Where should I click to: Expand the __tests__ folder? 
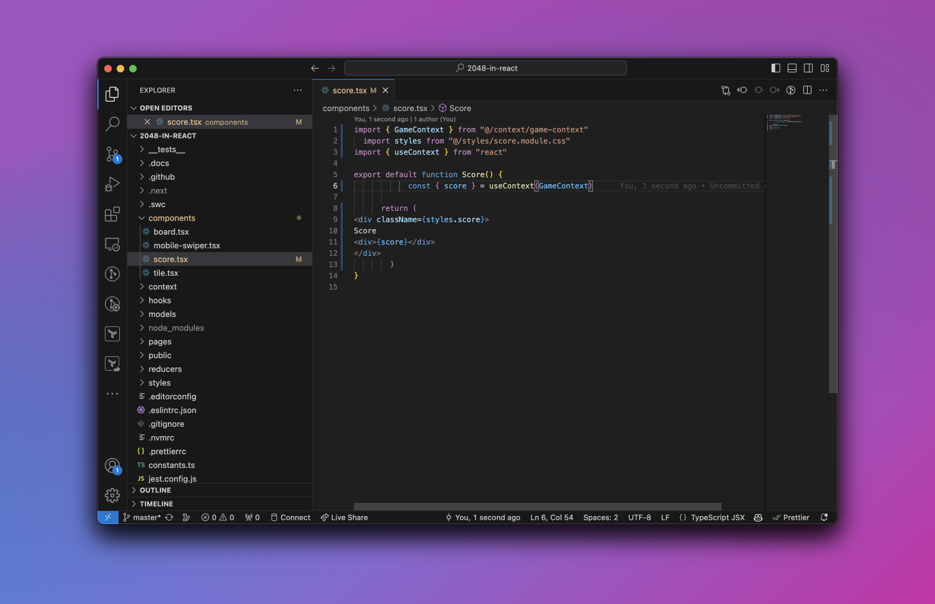point(220,150)
